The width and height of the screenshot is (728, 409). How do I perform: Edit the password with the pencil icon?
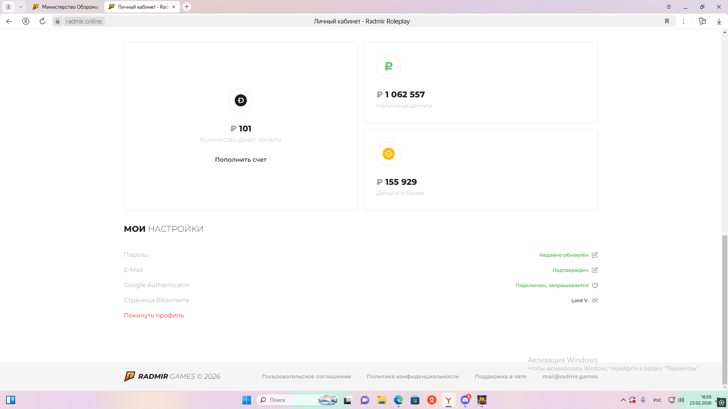coord(595,255)
